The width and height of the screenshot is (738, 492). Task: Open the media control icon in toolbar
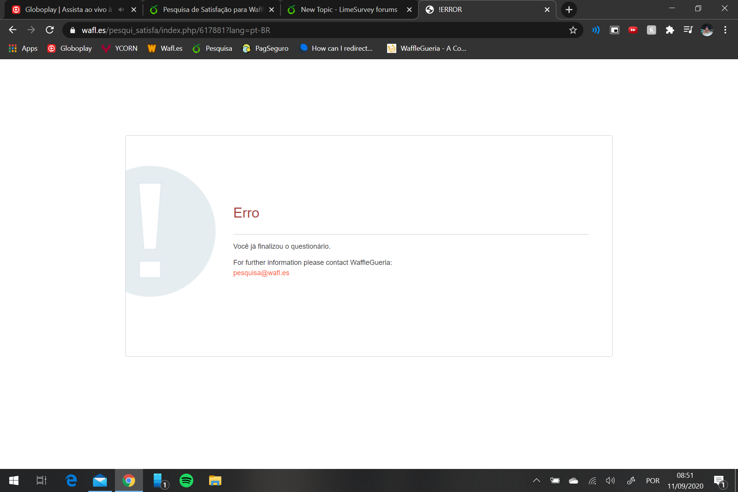coord(688,30)
